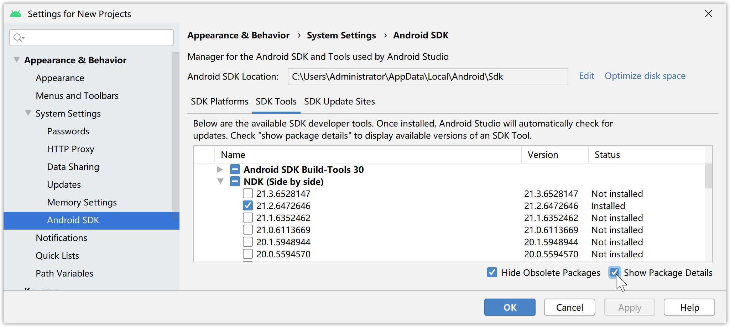Select Quick Lists settings
The image size is (730, 327).
tap(57, 256)
